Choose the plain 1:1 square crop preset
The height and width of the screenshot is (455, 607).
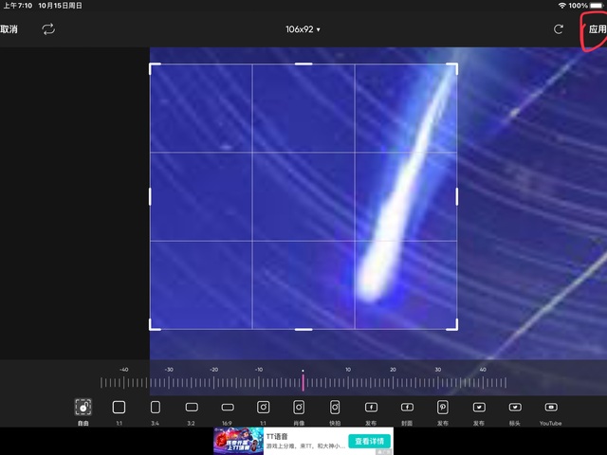coord(119,408)
